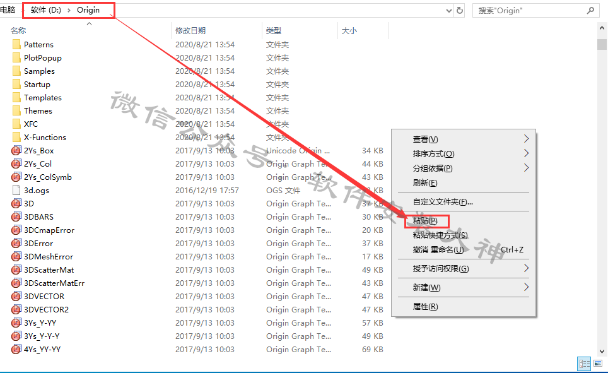Image resolution: width=608 pixels, height=373 pixels.
Task: Click the 2Ys_Box Origin file icon
Action: pyautogui.click(x=16, y=151)
